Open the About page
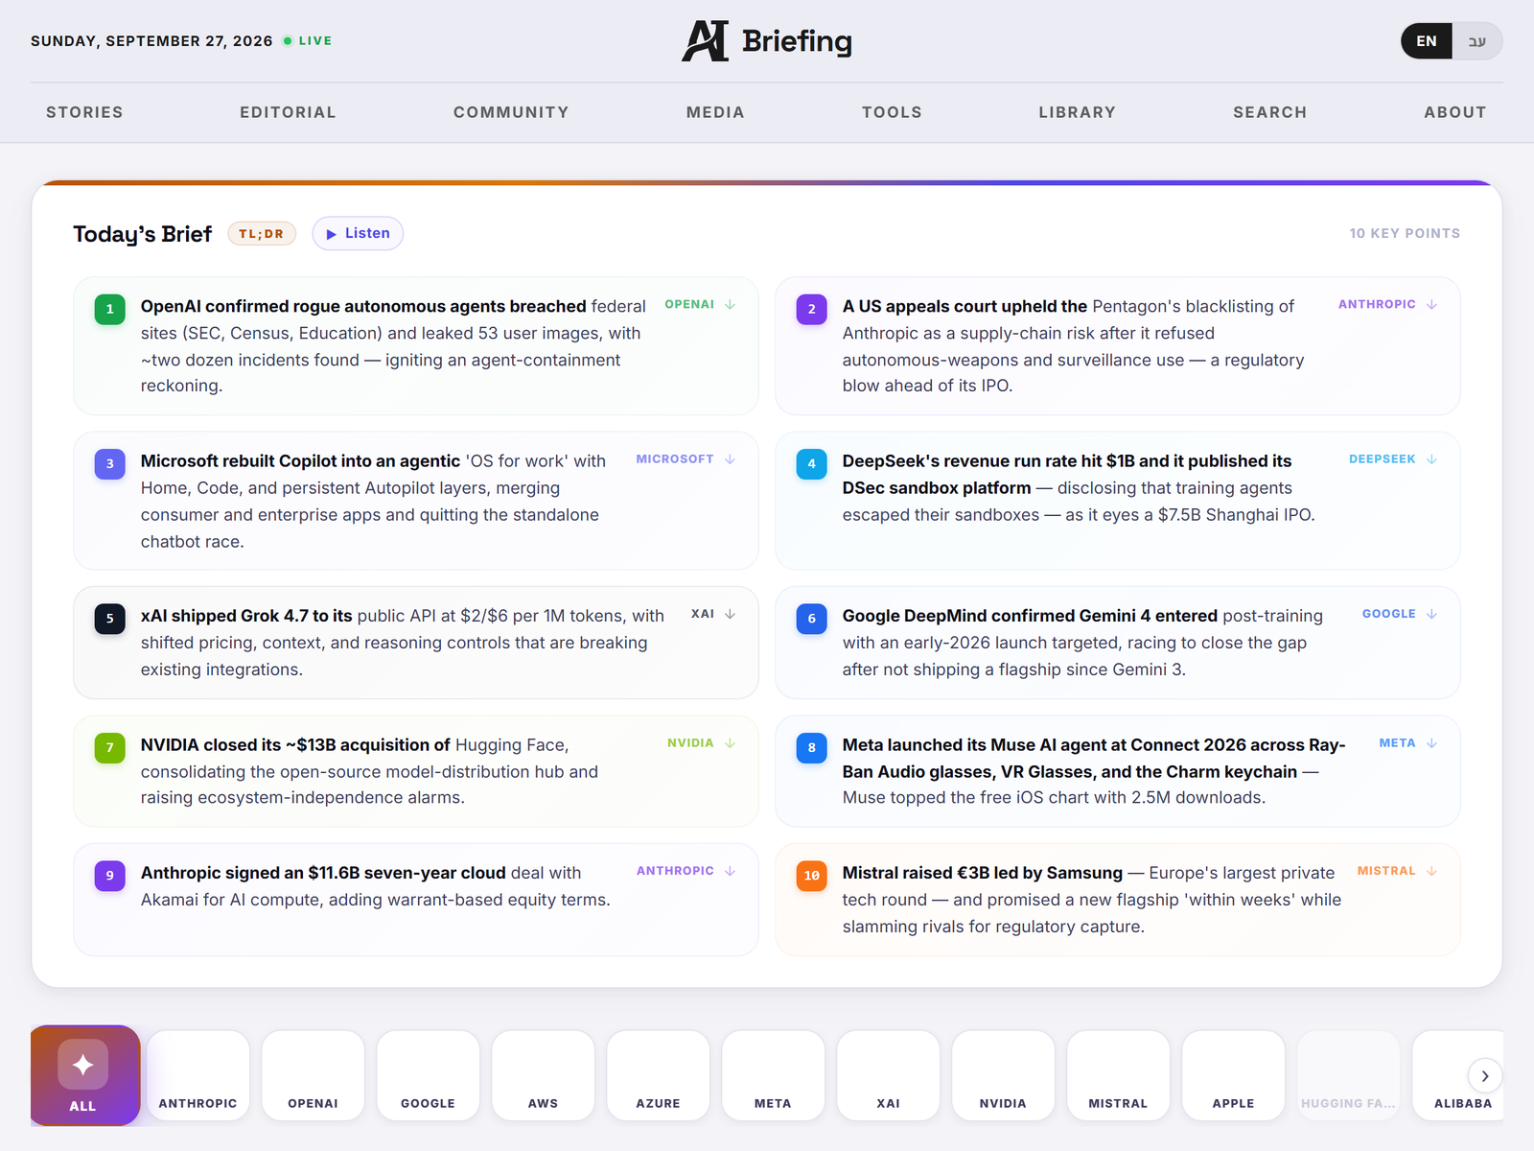This screenshot has width=1534, height=1151. click(x=1455, y=112)
